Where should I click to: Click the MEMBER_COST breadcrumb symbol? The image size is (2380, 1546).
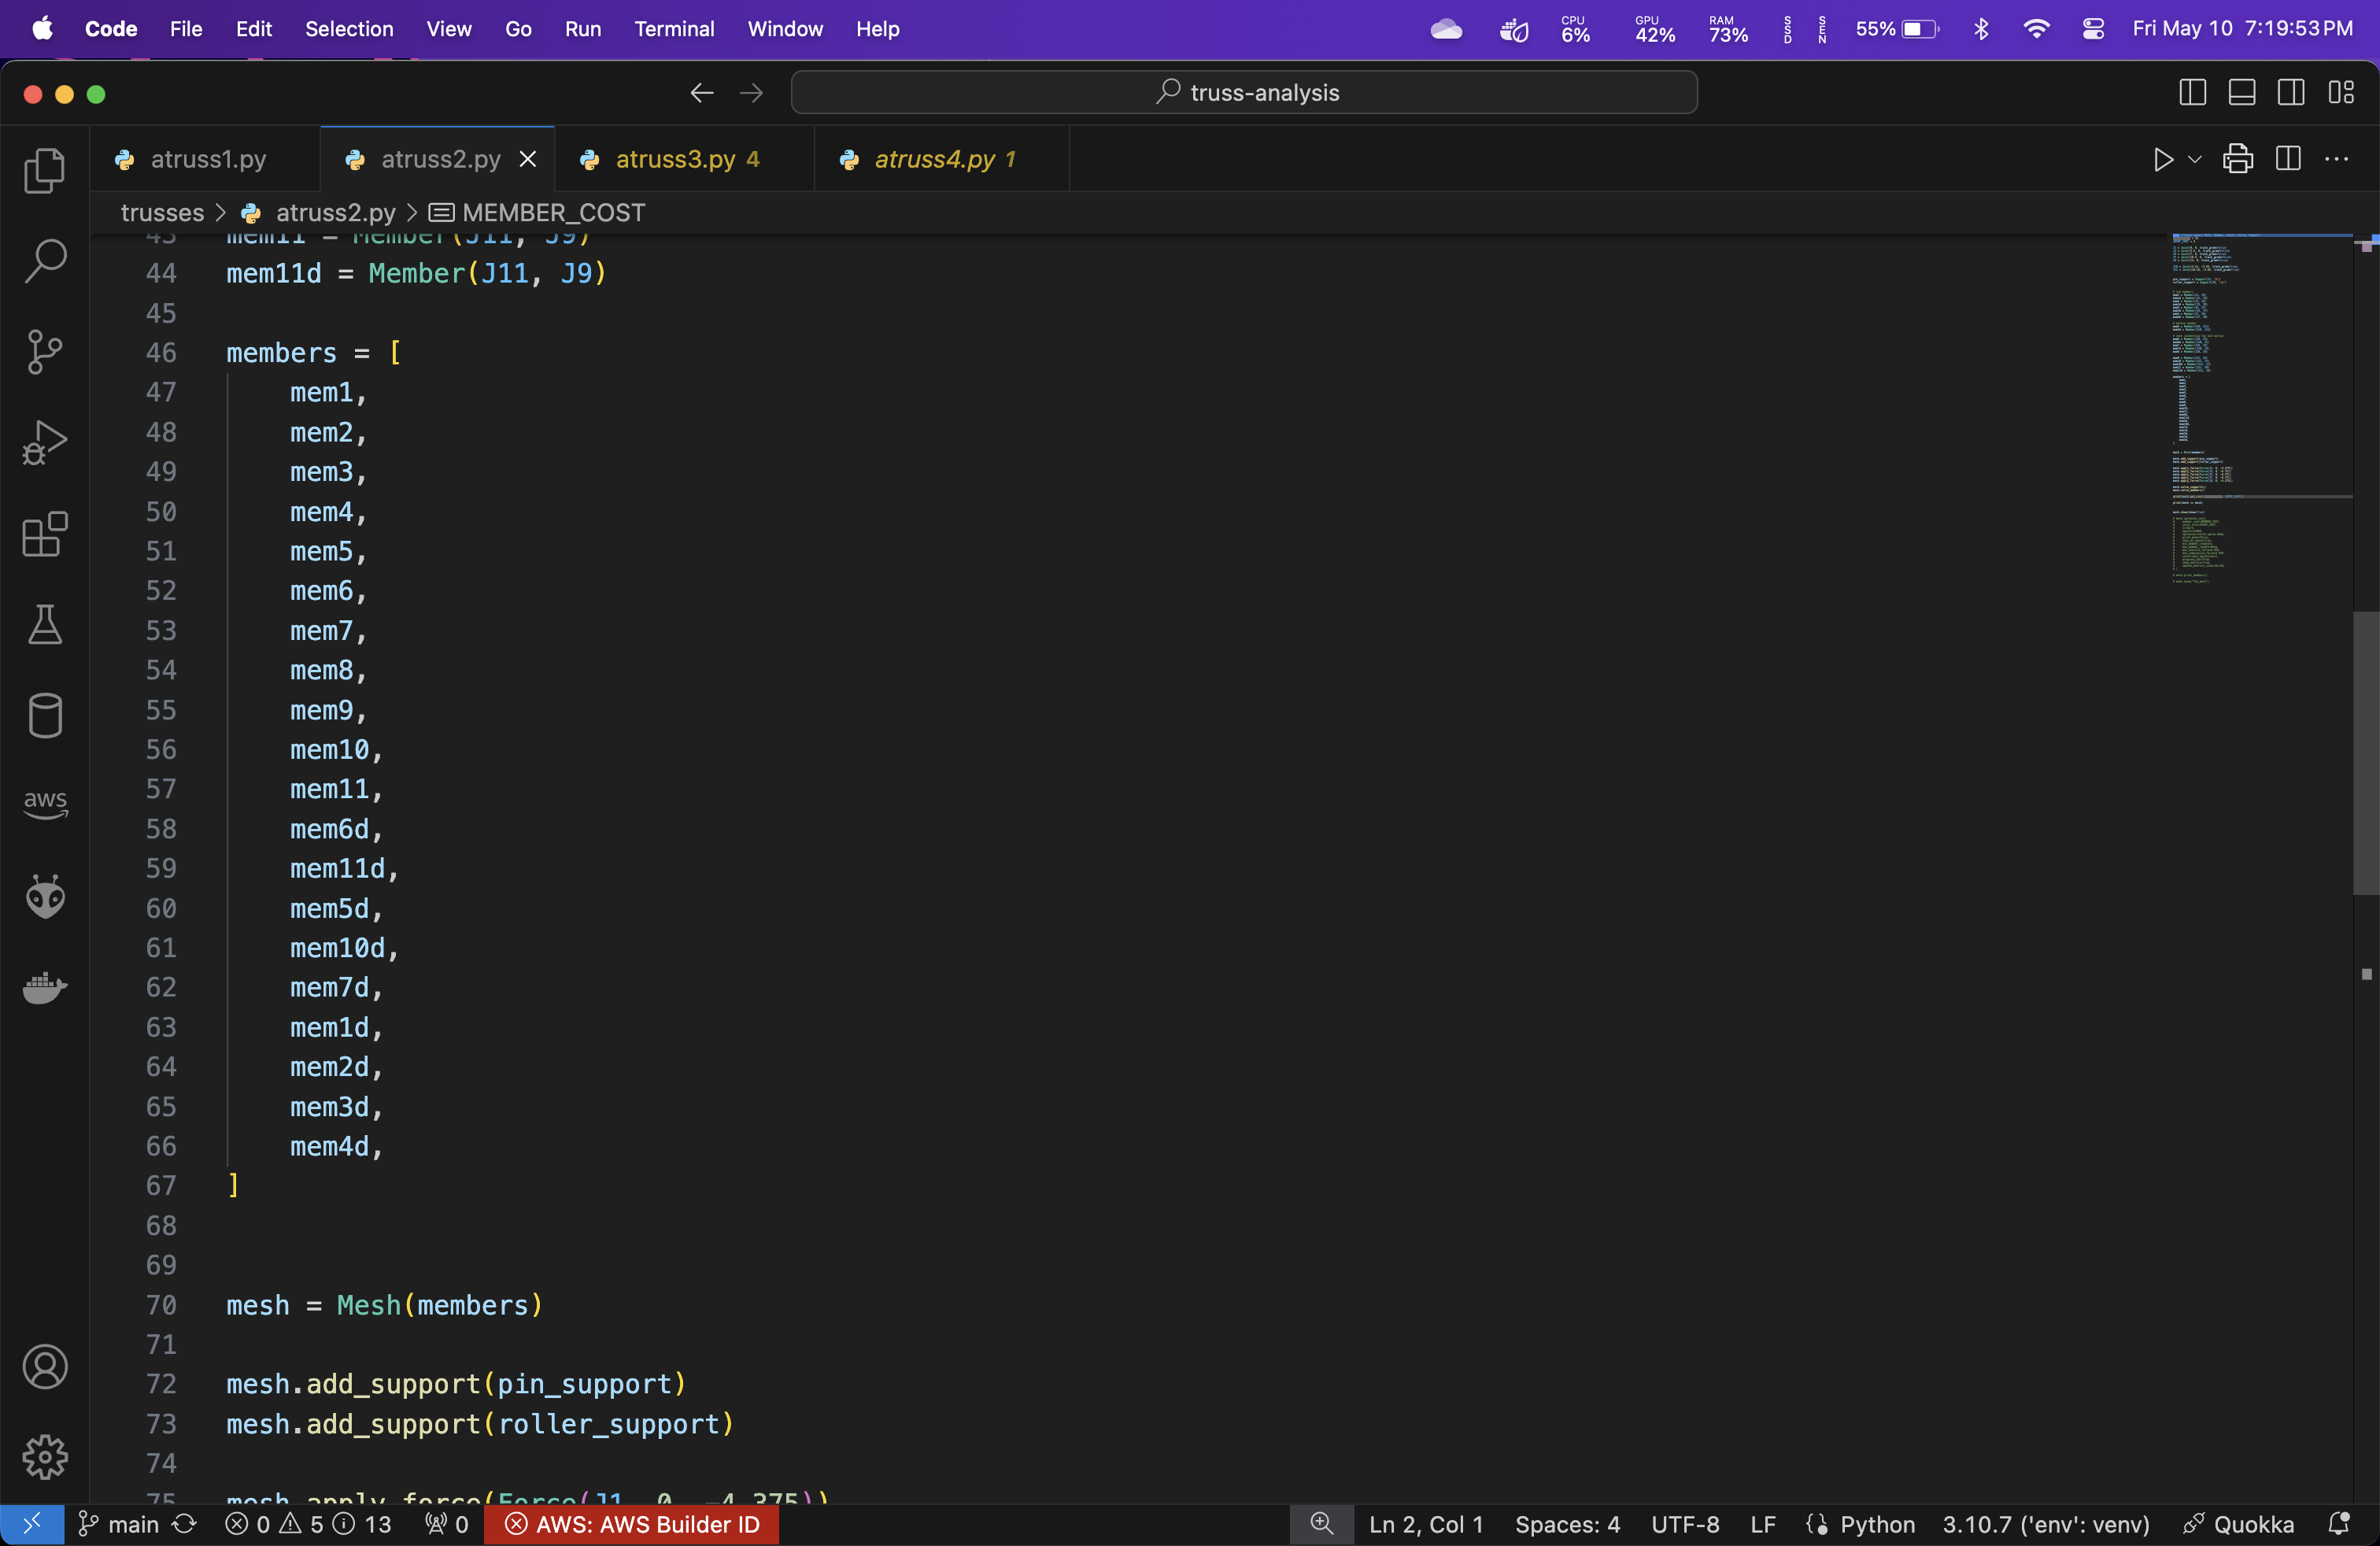[x=553, y=213]
